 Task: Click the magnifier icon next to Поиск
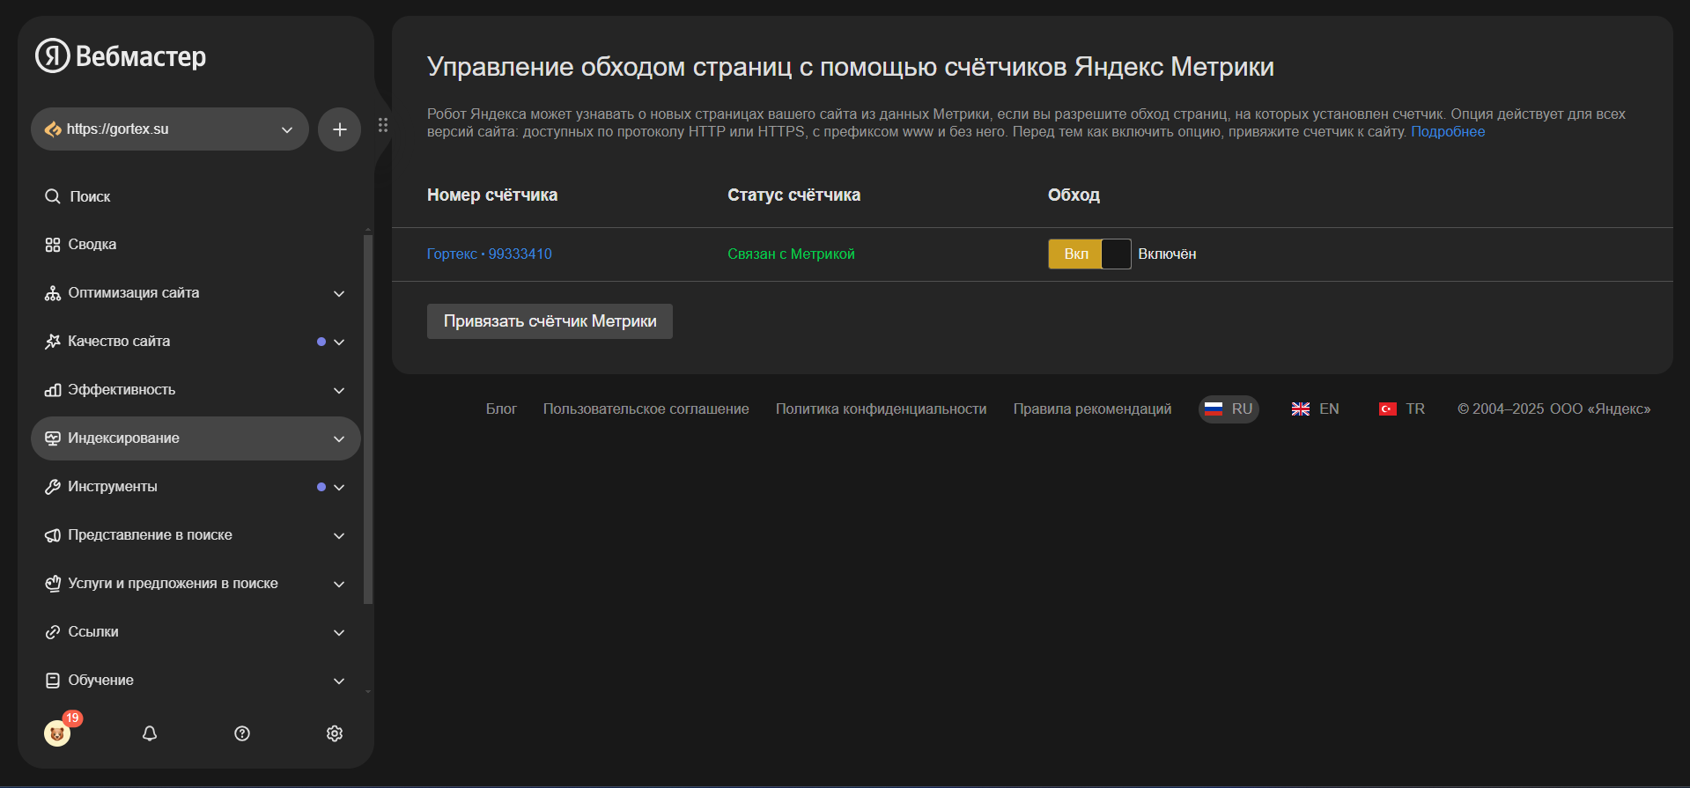(x=53, y=196)
